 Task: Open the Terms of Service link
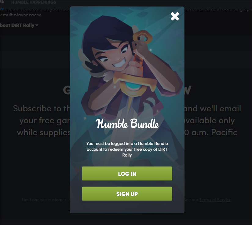click(215, 200)
